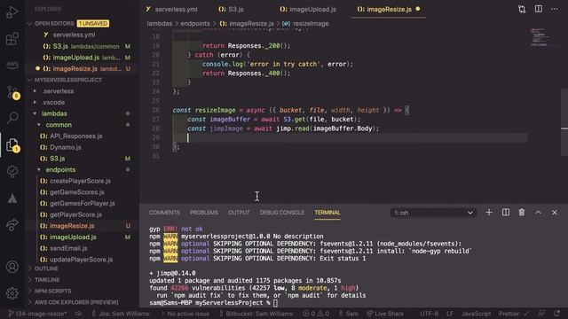Split the editor to the right
The image size is (568, 319).
click(539, 9)
